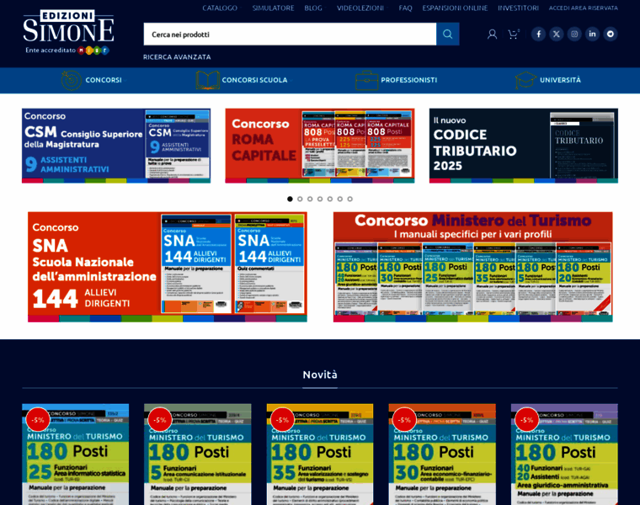
Task: Open the 5 Funzionari Area comunicazione istituzionale book
Action: coord(198,454)
